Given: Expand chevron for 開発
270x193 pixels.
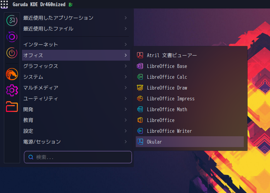Looking at the screenshot, I should click(126, 109).
